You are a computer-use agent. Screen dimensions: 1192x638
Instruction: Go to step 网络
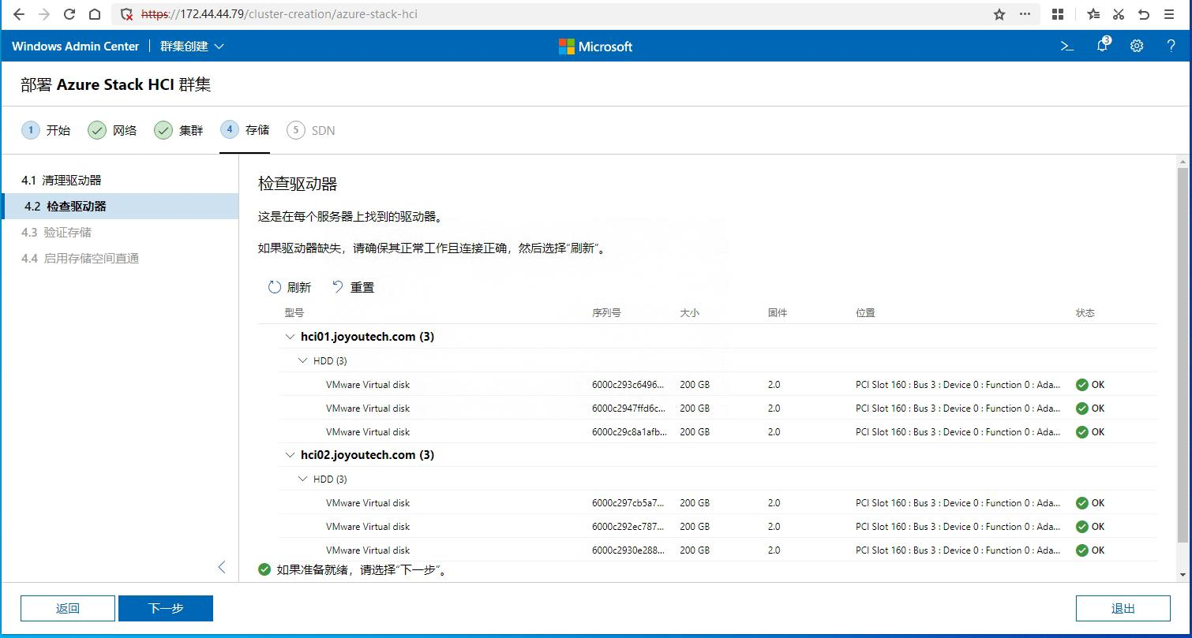112,130
